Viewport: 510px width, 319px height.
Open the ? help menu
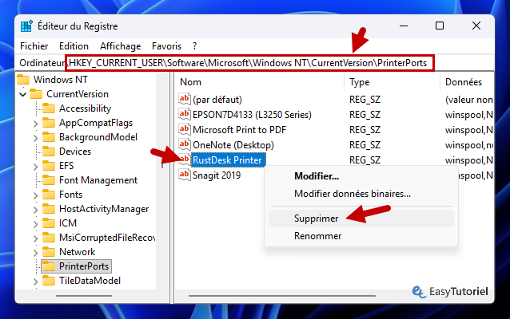coord(194,46)
